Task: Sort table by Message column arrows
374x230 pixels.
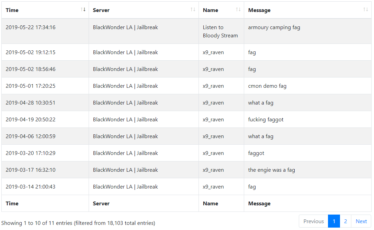Action: click(366, 10)
